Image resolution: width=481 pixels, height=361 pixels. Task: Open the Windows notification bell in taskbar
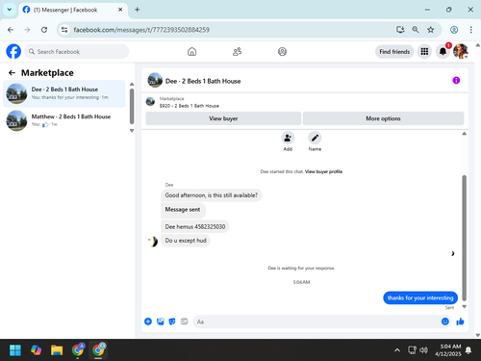pyautogui.click(x=468, y=350)
